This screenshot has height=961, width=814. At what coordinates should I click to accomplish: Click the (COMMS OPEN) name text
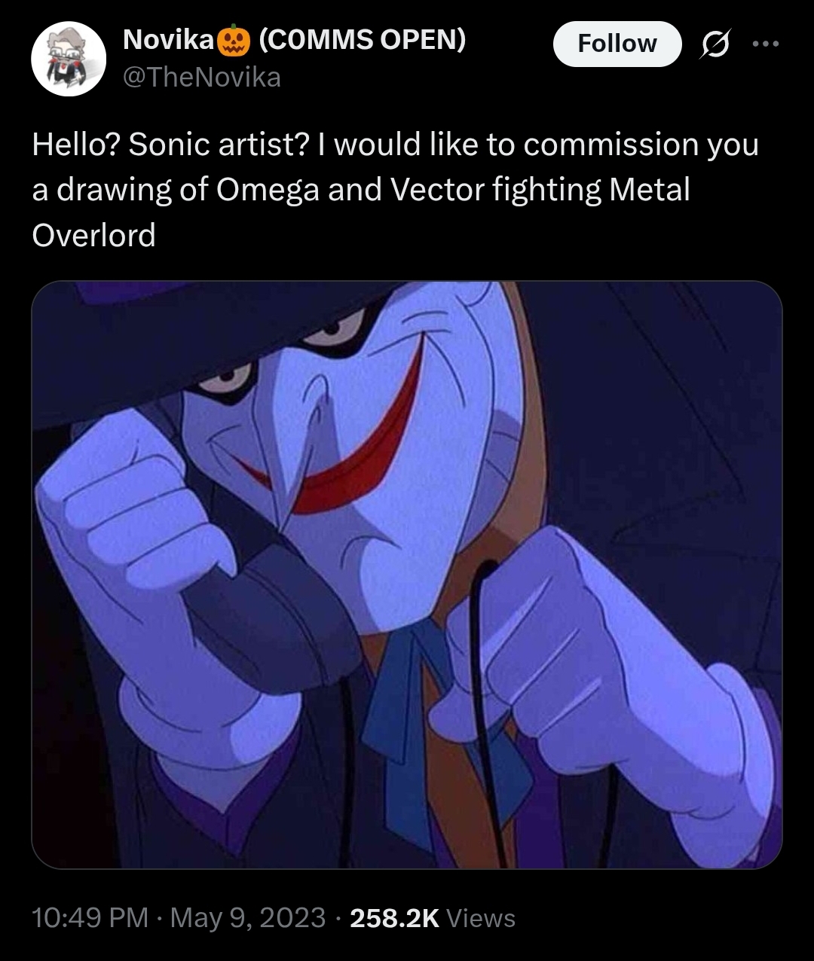pos(363,41)
